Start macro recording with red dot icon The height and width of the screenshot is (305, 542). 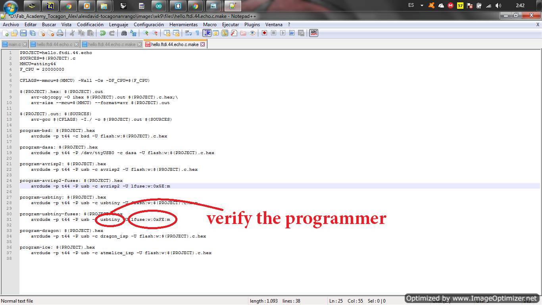coord(264,33)
